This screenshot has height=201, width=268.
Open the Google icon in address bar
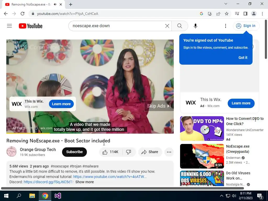202,14
